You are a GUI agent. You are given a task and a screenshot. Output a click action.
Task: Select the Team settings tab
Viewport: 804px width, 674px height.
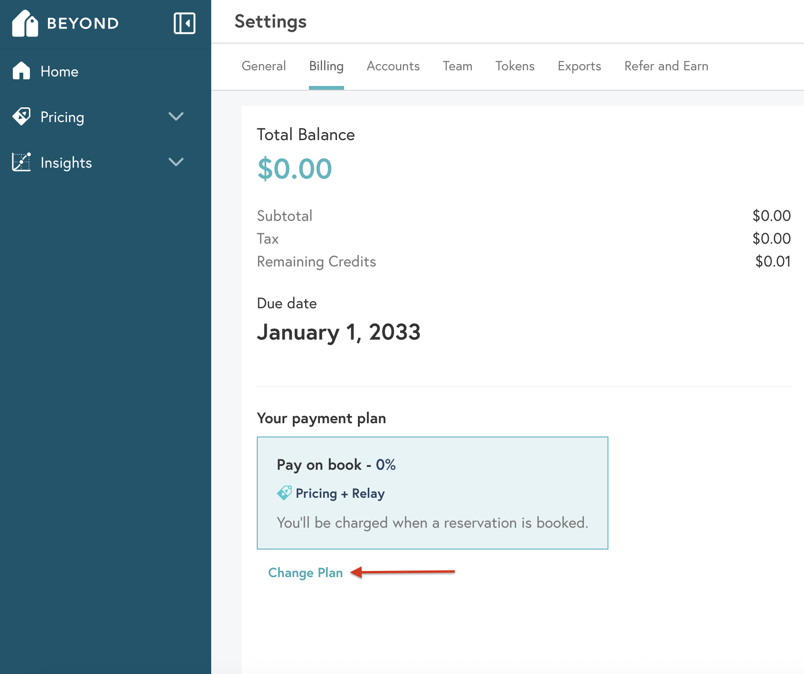457,66
